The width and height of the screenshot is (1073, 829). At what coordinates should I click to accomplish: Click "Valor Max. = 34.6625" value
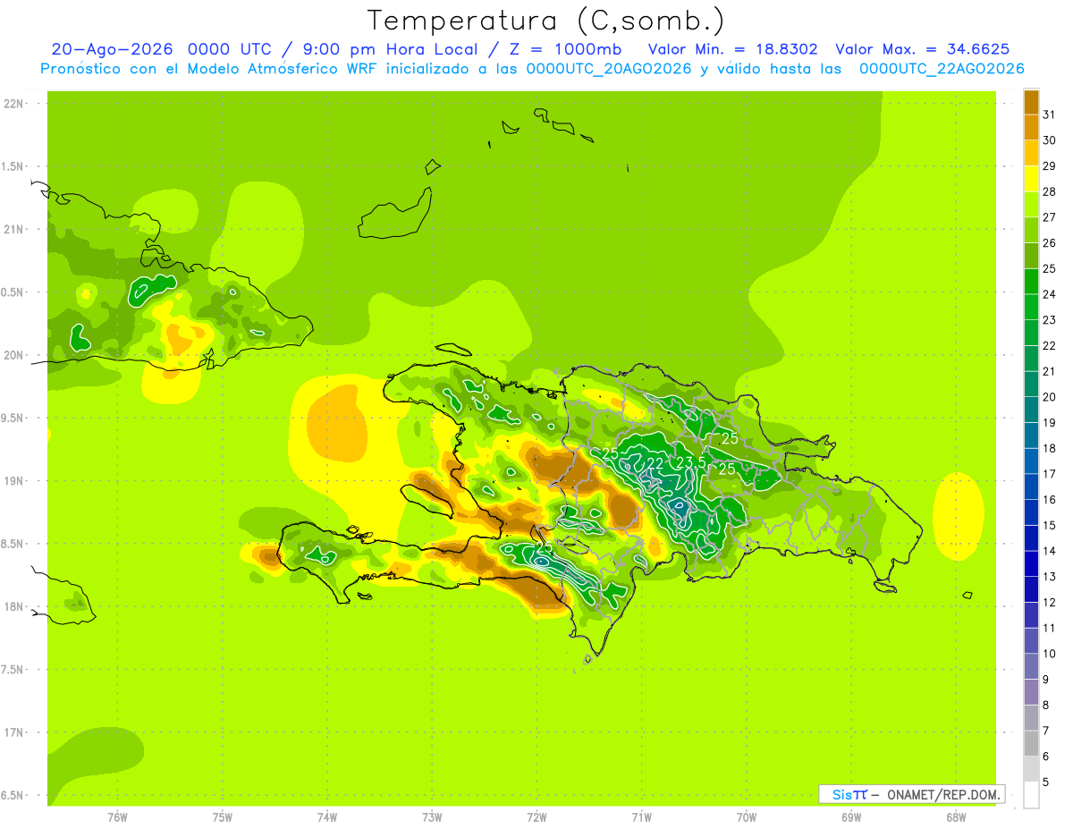pos(922,49)
